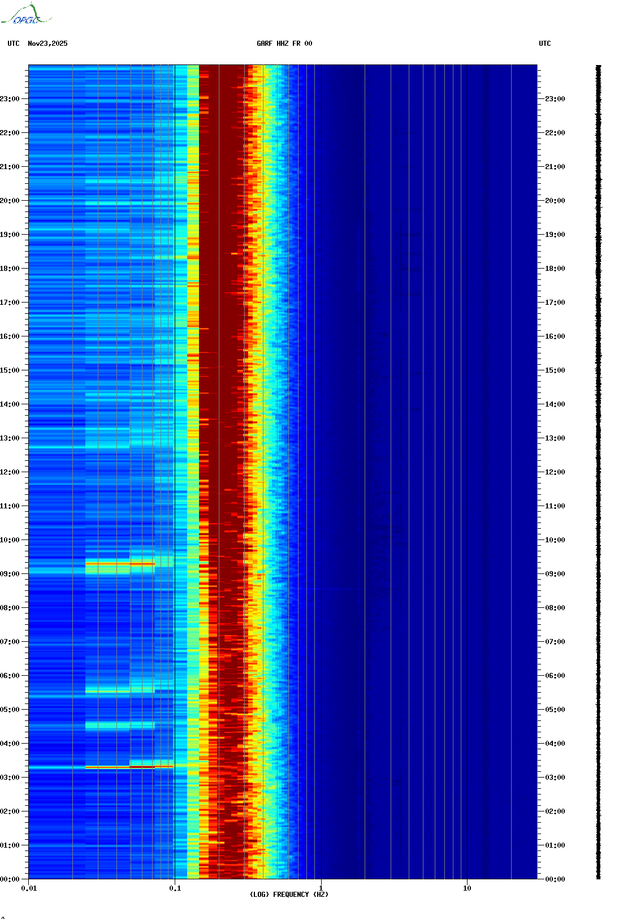Click the dark red microseism band near 20:00

tap(220, 201)
